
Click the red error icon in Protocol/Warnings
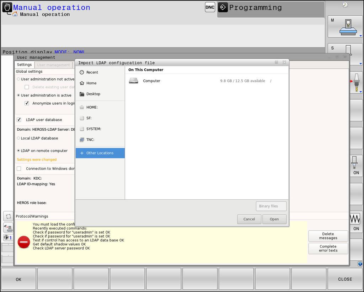[x=24, y=242]
